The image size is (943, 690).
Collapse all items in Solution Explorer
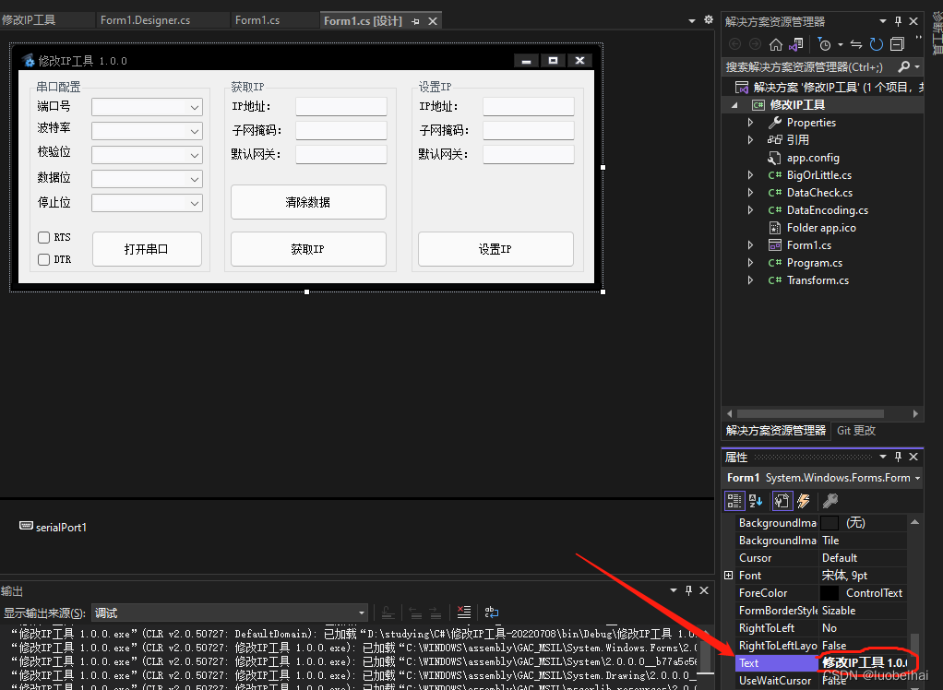(x=897, y=44)
